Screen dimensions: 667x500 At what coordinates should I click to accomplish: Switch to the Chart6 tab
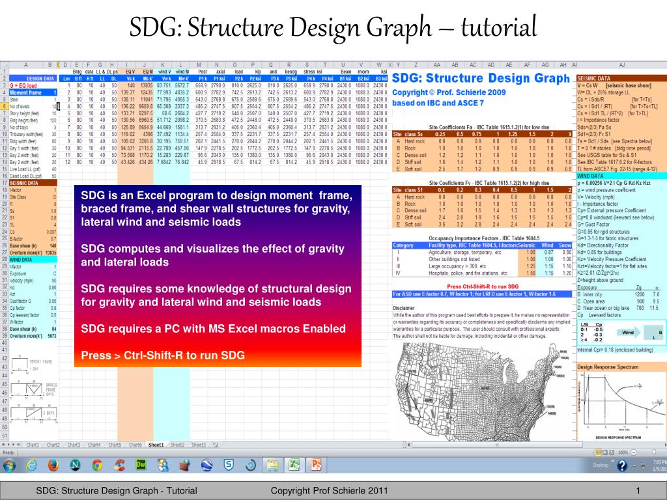click(135, 445)
